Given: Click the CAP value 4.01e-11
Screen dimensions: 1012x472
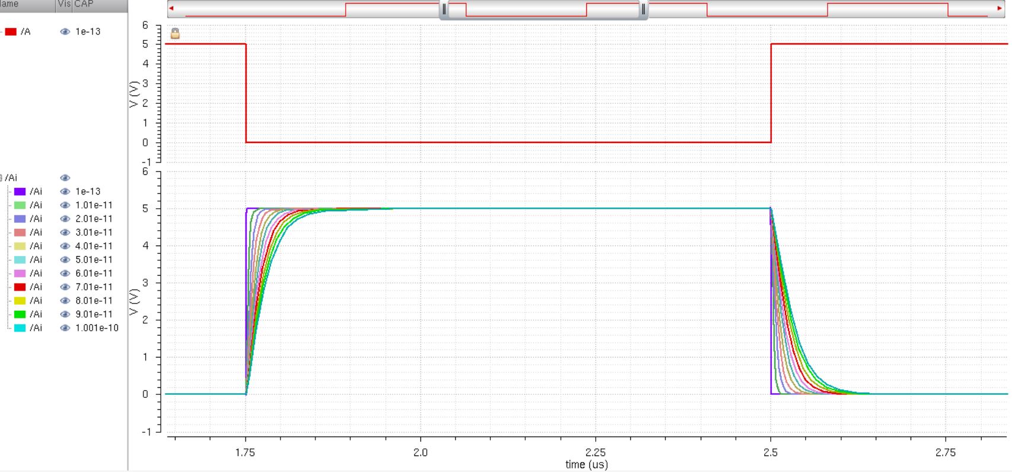Looking at the screenshot, I should (x=94, y=246).
